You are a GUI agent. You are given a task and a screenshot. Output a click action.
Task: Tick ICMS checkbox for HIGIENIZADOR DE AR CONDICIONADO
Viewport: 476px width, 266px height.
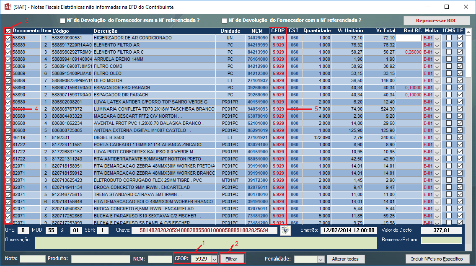(x=449, y=38)
